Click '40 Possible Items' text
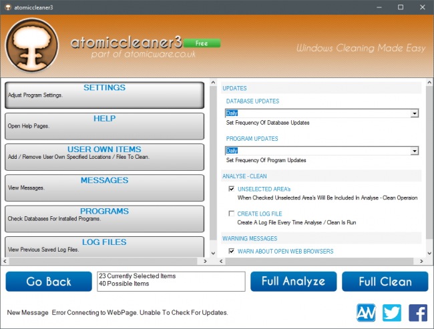The height and width of the screenshot is (329, 434). coord(124,284)
